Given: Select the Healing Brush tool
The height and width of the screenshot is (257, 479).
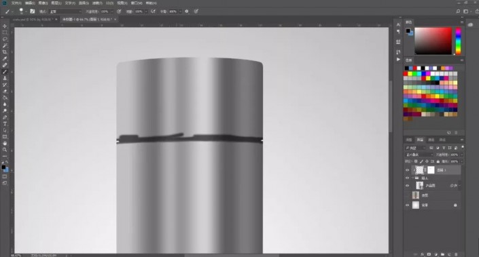Looking at the screenshot, I should (5, 65).
